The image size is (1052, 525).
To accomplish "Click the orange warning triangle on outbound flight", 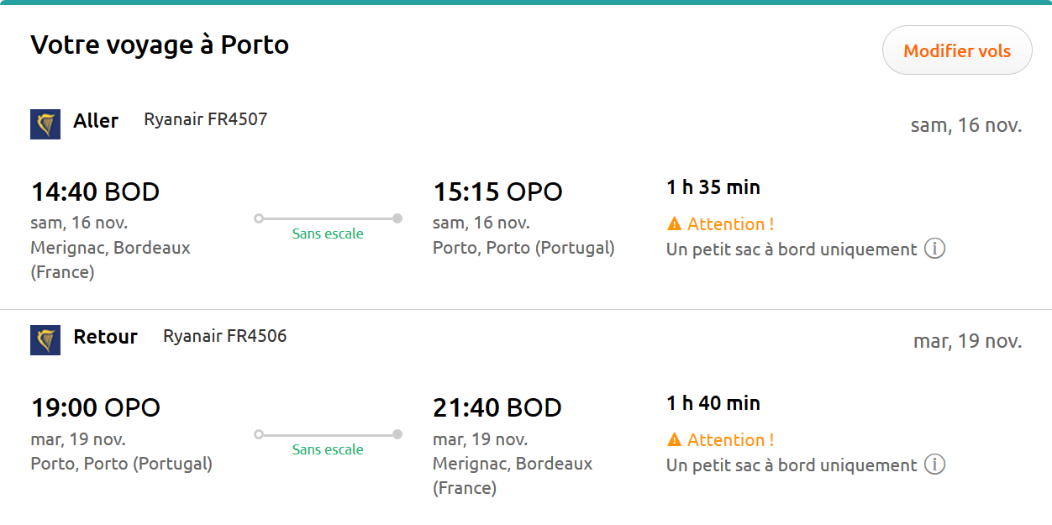I will tap(674, 224).
